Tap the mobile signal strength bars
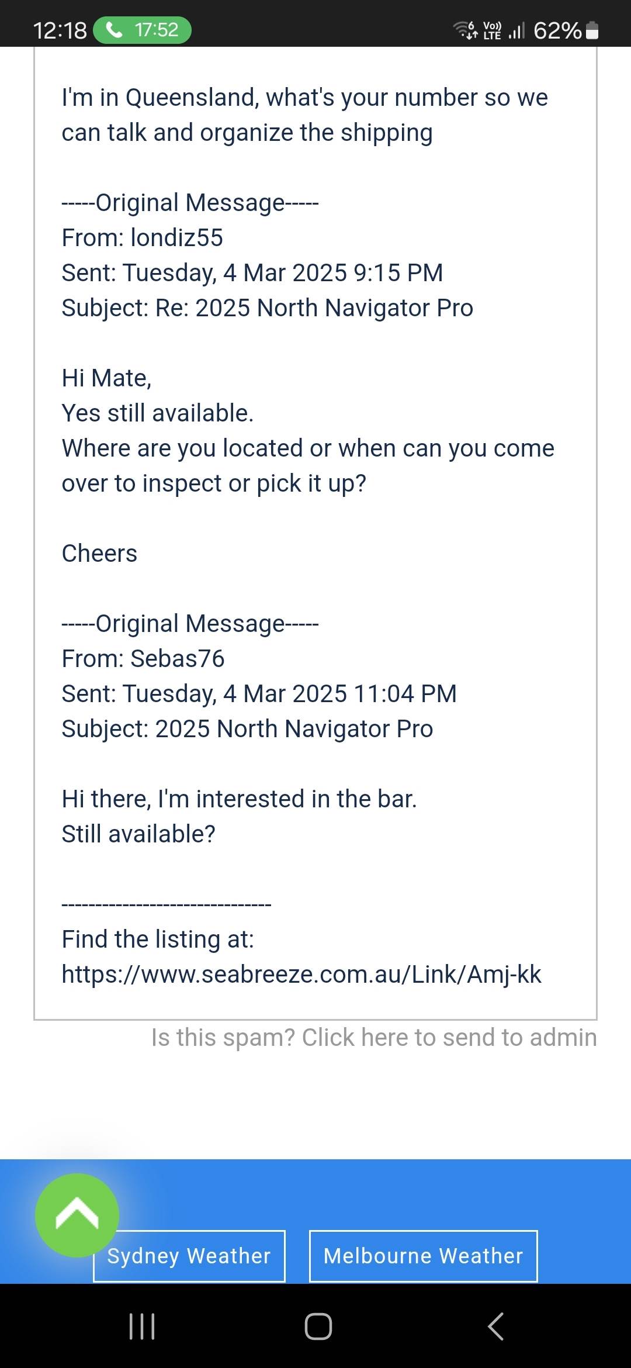The image size is (631, 1368). (x=516, y=30)
